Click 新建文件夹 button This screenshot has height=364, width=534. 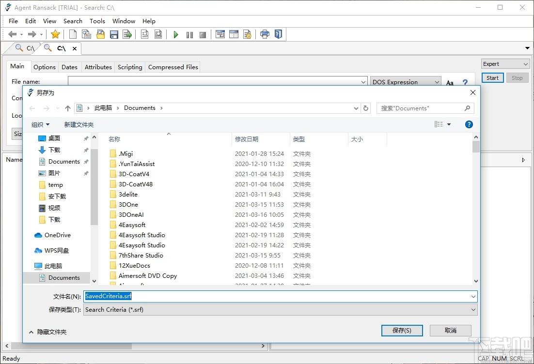point(79,124)
